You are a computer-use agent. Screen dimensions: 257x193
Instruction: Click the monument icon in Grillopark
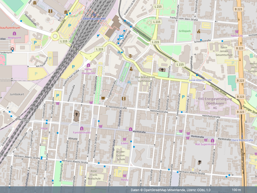point(199,31)
